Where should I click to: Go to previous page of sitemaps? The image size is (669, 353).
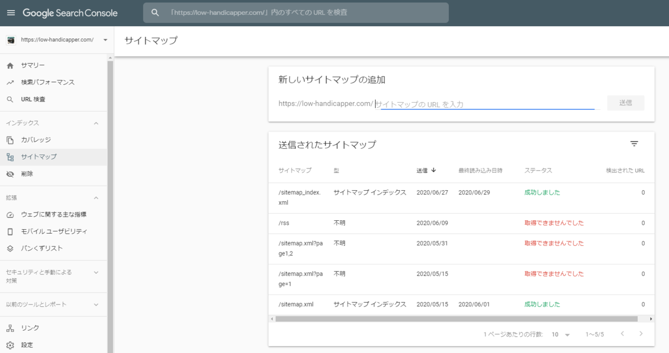pyautogui.click(x=622, y=333)
